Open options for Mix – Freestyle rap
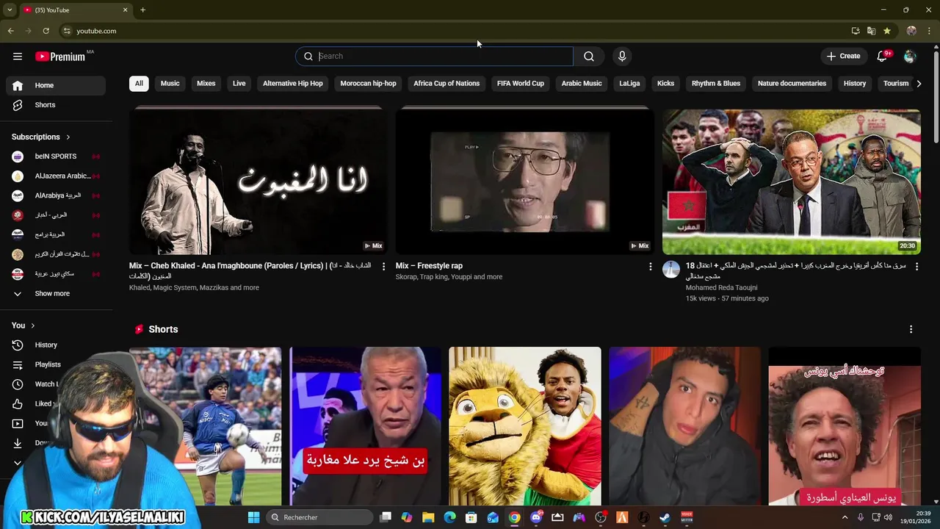The height and width of the screenshot is (529, 940). pos(650,266)
